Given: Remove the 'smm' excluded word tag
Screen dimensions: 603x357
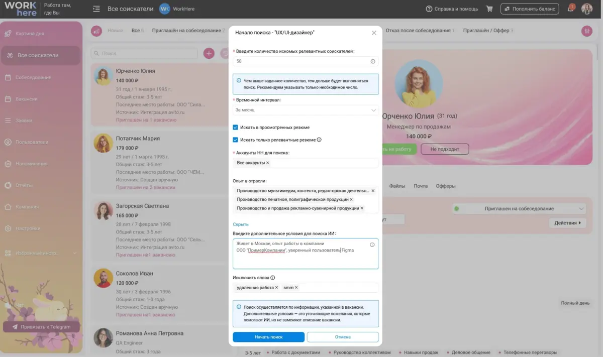Looking at the screenshot, I should point(296,288).
